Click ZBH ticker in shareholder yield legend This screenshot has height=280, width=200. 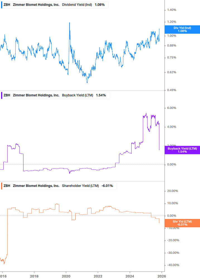(x=7, y=186)
